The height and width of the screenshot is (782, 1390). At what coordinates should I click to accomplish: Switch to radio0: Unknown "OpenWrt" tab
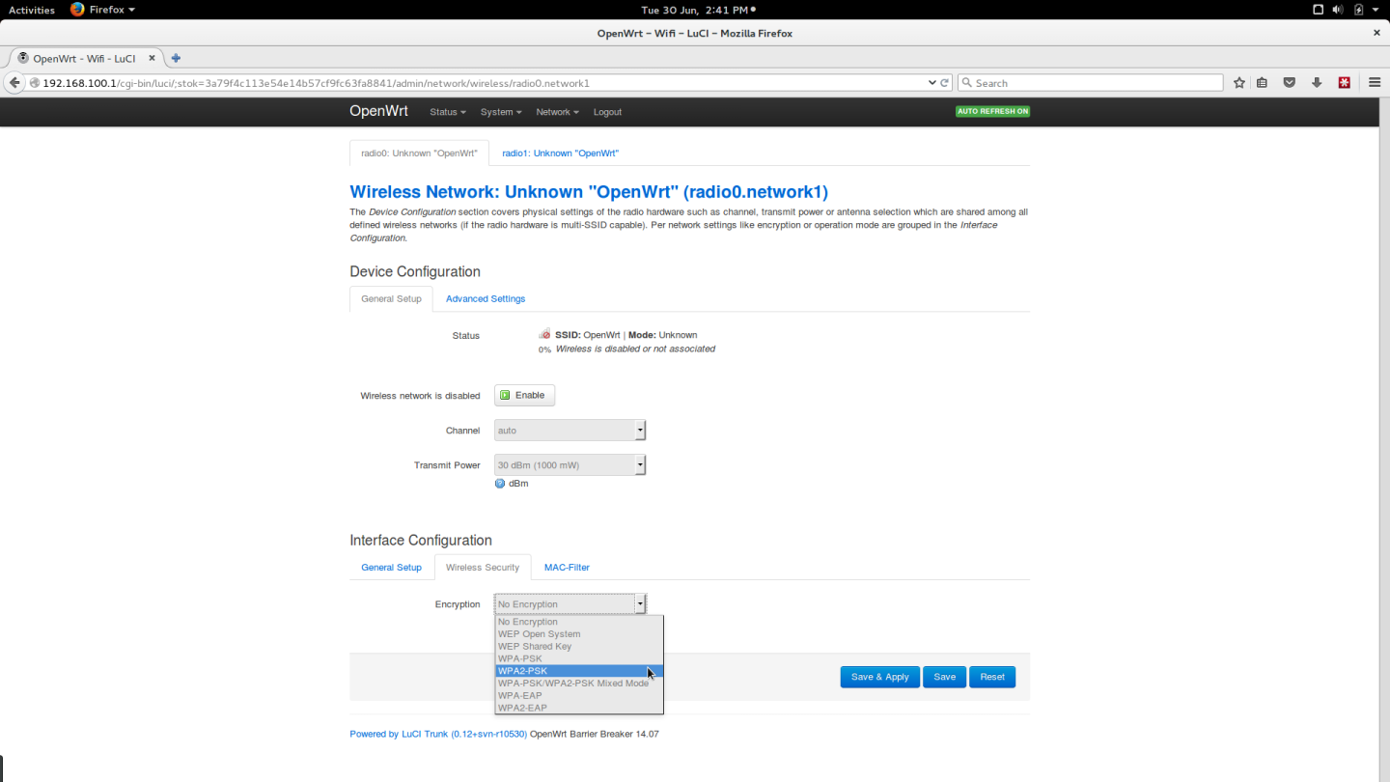pos(419,154)
